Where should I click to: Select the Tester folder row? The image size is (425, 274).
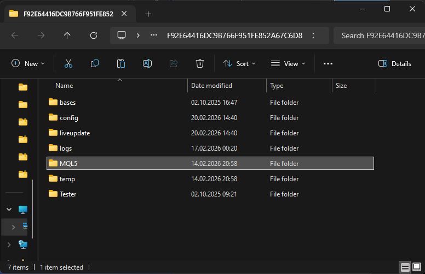coord(68,194)
